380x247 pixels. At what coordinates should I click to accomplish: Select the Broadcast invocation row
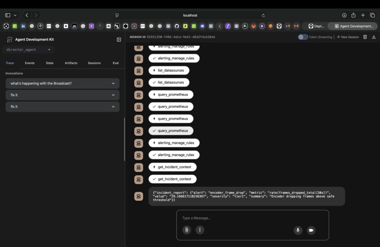[x=63, y=83]
